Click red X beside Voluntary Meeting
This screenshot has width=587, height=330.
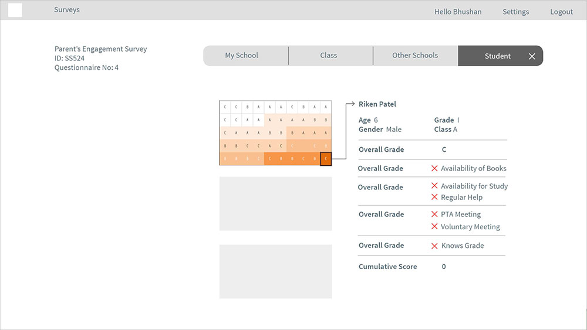[x=434, y=226]
